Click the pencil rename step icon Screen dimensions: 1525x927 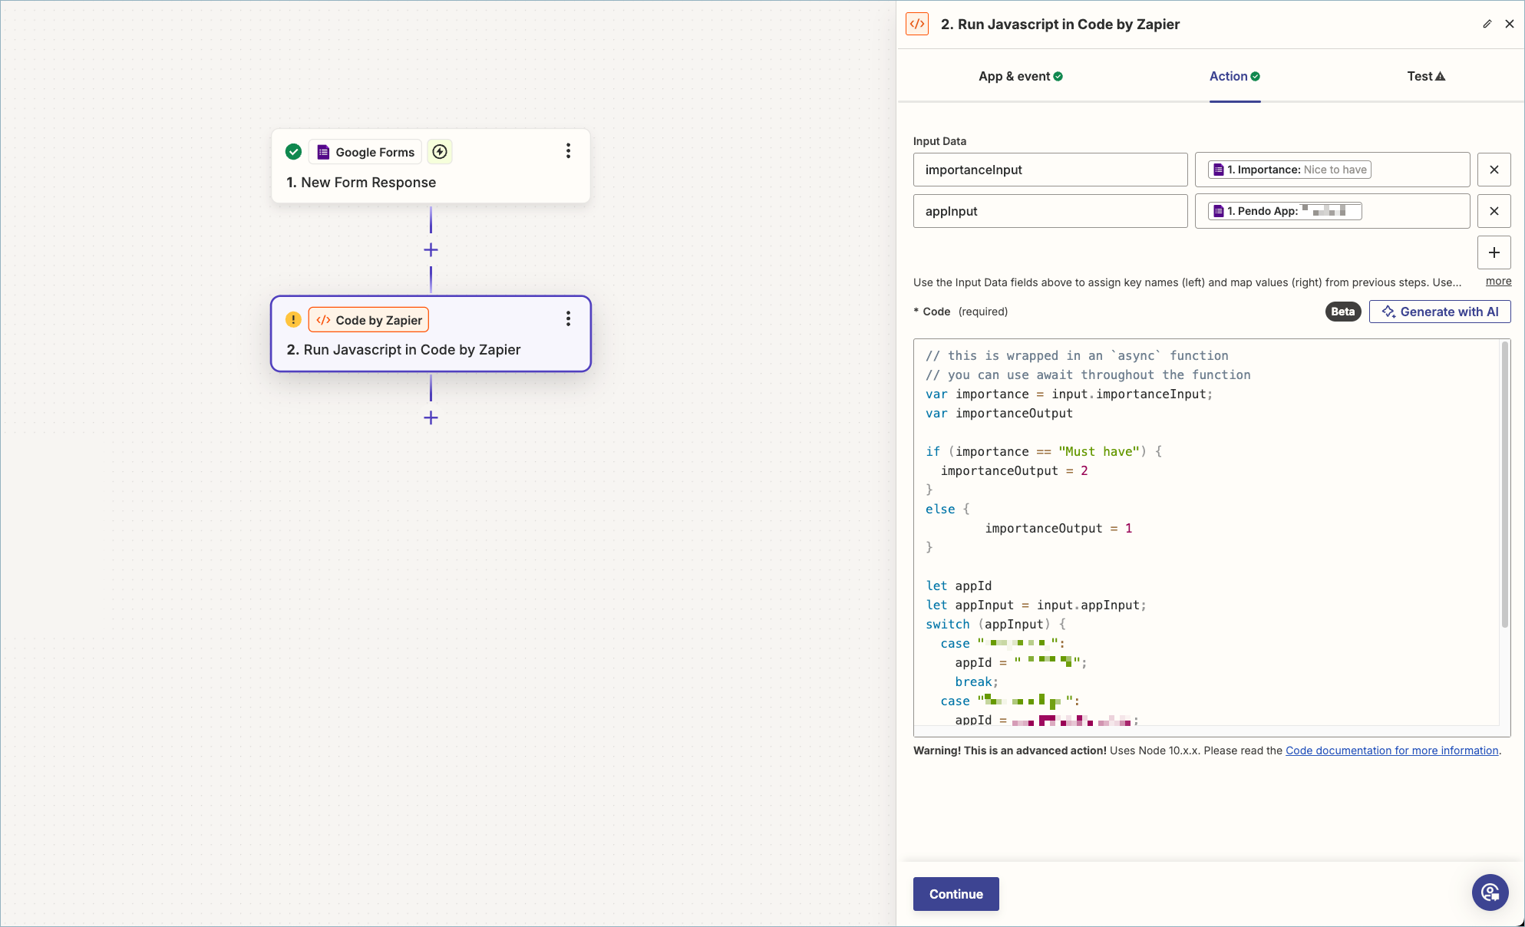(x=1487, y=24)
